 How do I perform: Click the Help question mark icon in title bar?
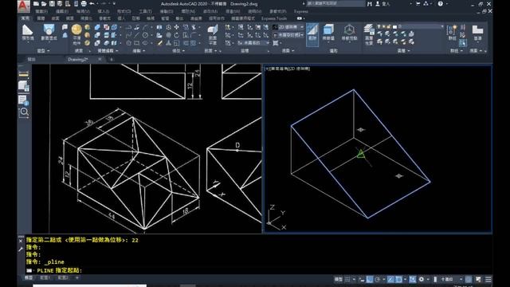click(x=441, y=4)
